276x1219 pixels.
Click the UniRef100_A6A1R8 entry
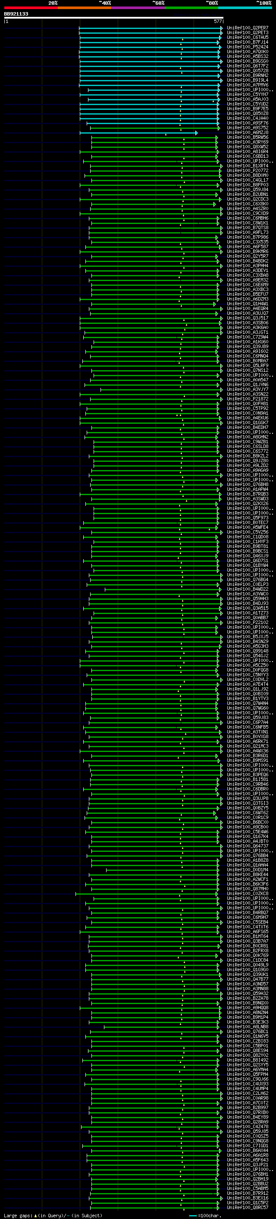tap(248, 1155)
